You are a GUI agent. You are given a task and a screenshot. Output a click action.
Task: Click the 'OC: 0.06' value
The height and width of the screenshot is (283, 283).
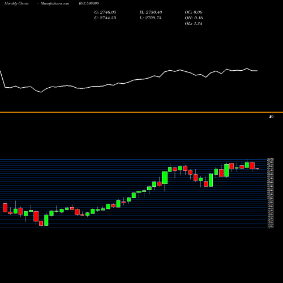194,12
